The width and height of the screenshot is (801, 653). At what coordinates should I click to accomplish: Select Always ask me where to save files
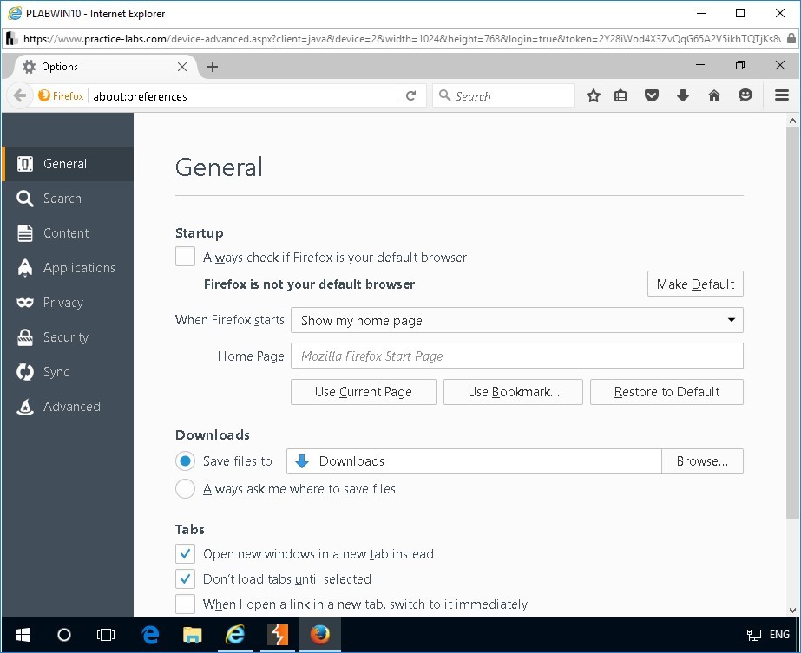(x=186, y=489)
